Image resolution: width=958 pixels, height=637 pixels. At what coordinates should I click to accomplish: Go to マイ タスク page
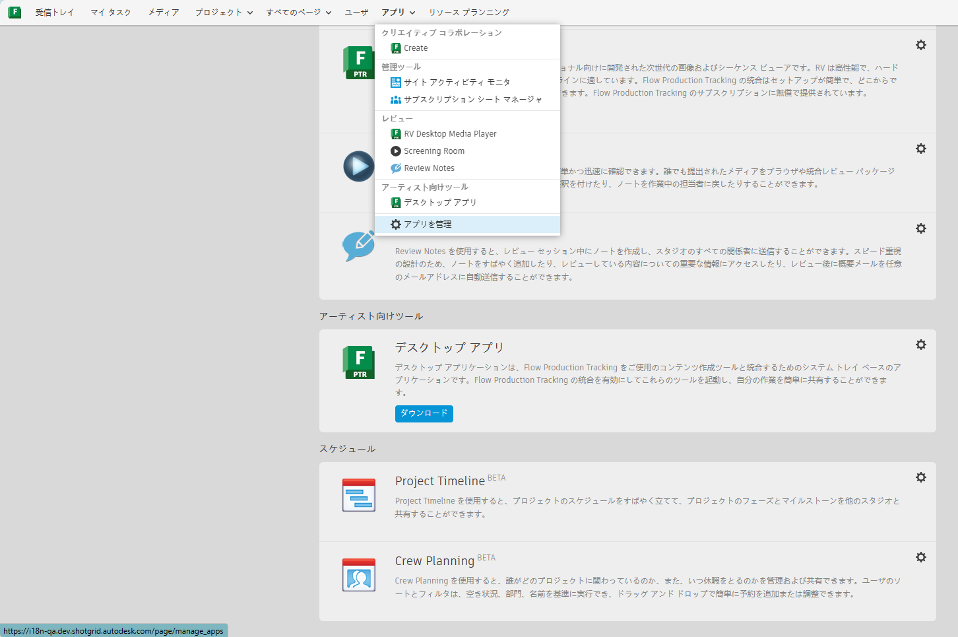coord(111,13)
